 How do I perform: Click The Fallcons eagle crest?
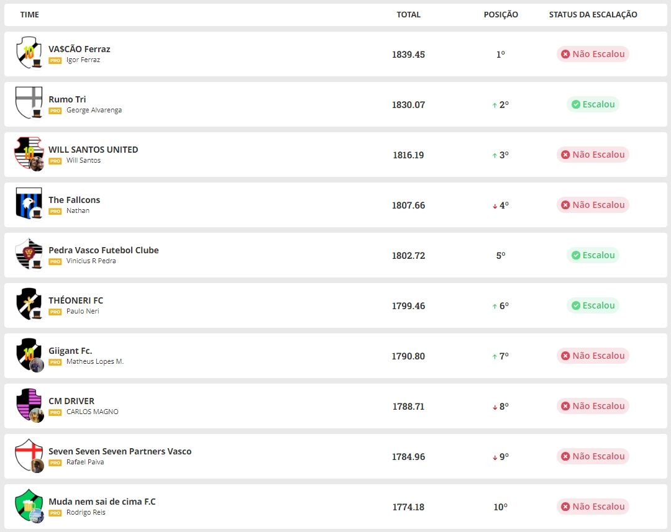[x=29, y=204]
